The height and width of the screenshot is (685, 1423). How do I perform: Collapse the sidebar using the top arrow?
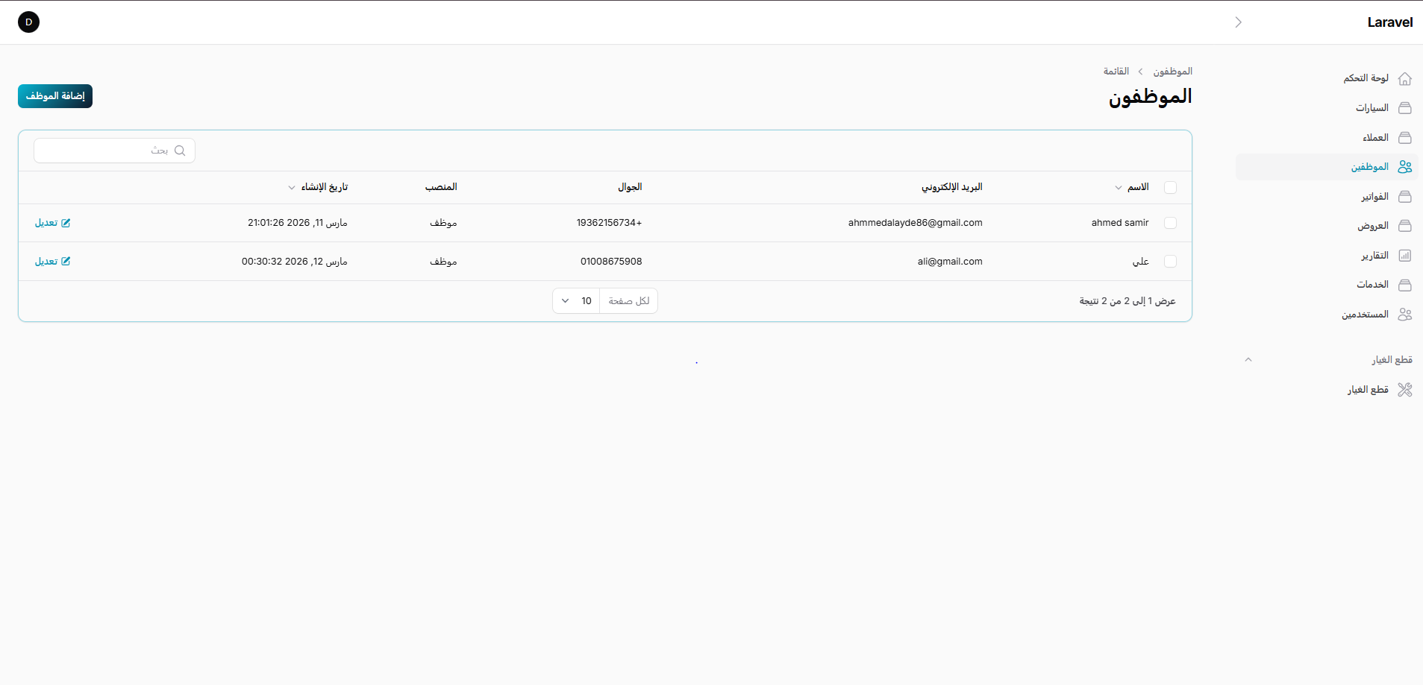(x=1238, y=22)
